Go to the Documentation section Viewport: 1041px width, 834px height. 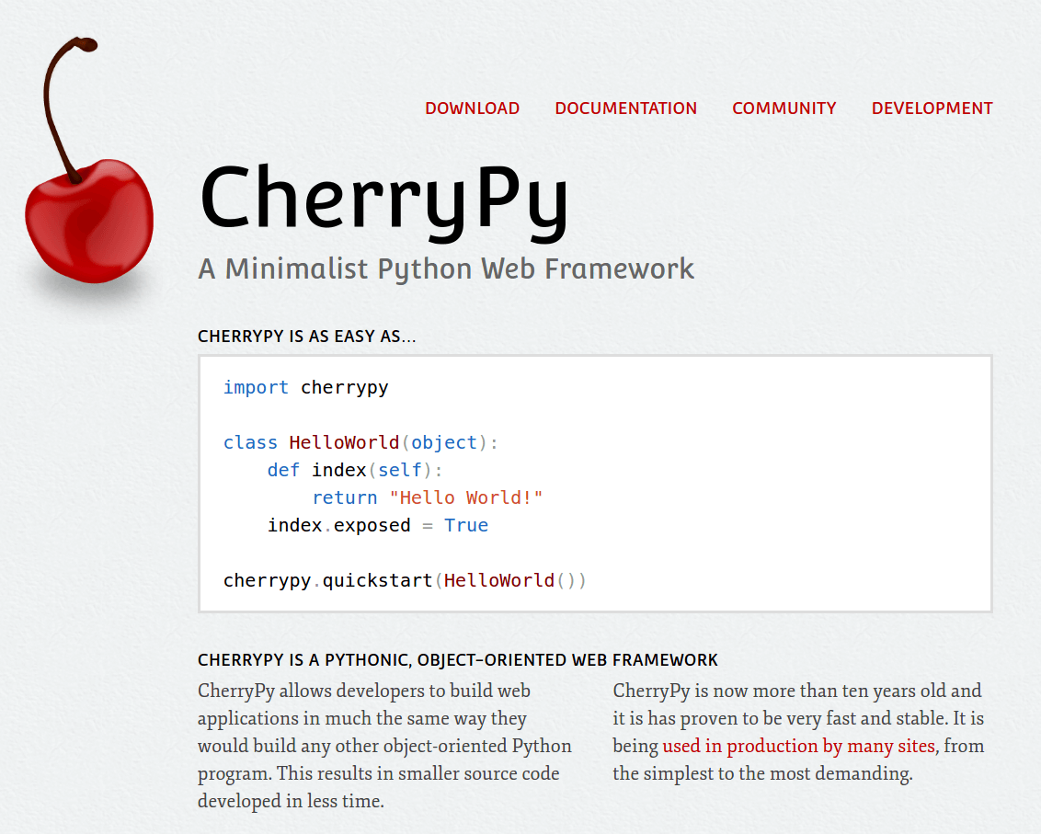point(625,109)
